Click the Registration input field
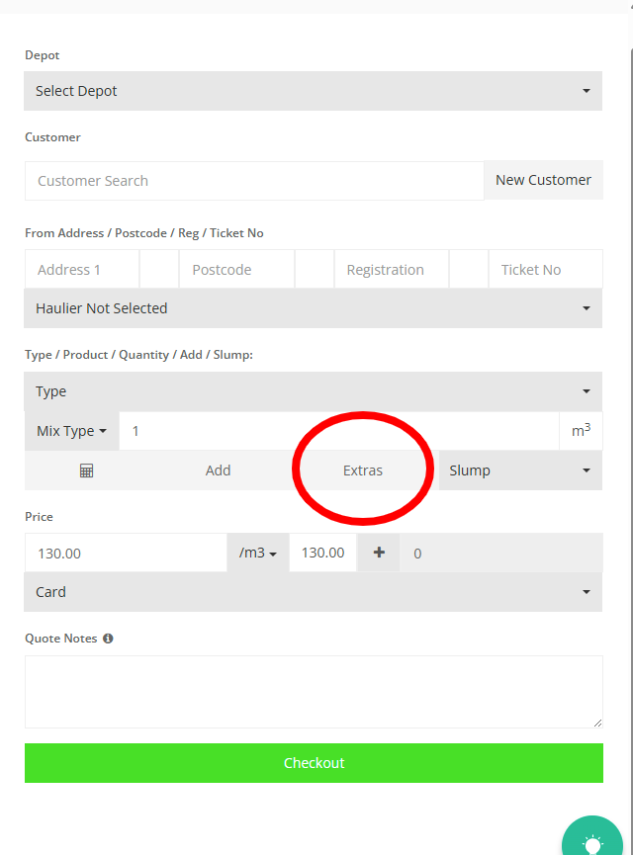The image size is (633, 855). coord(391,270)
